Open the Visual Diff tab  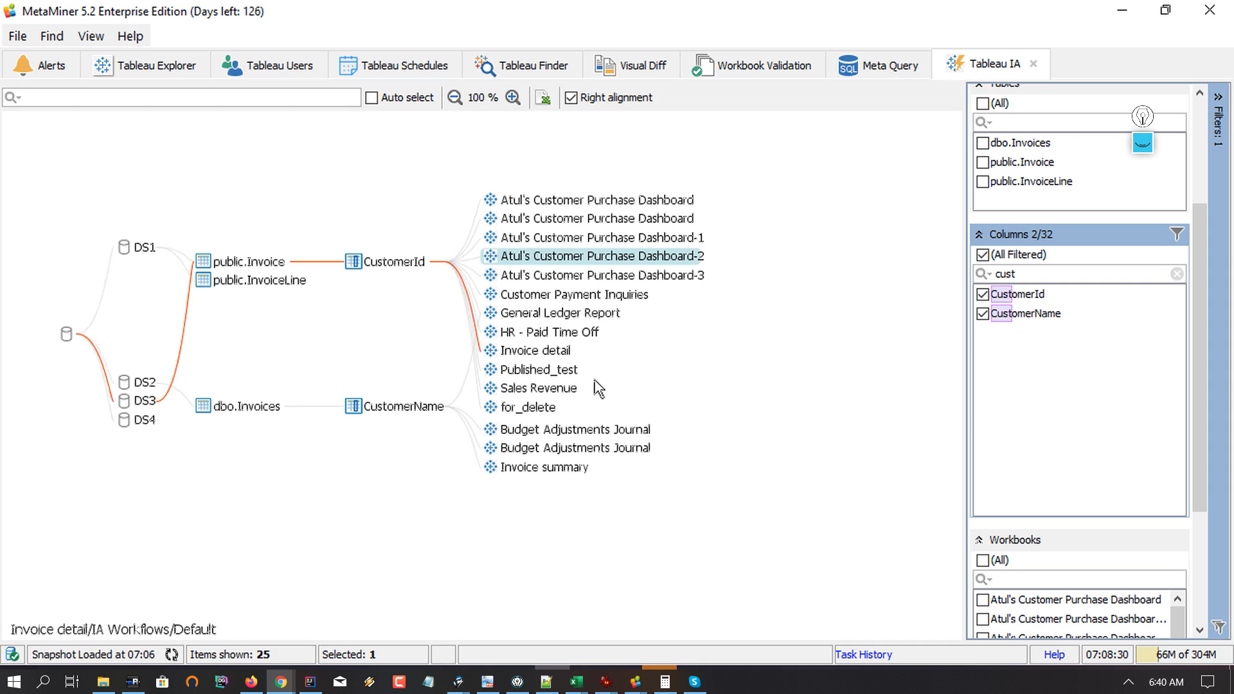click(631, 65)
